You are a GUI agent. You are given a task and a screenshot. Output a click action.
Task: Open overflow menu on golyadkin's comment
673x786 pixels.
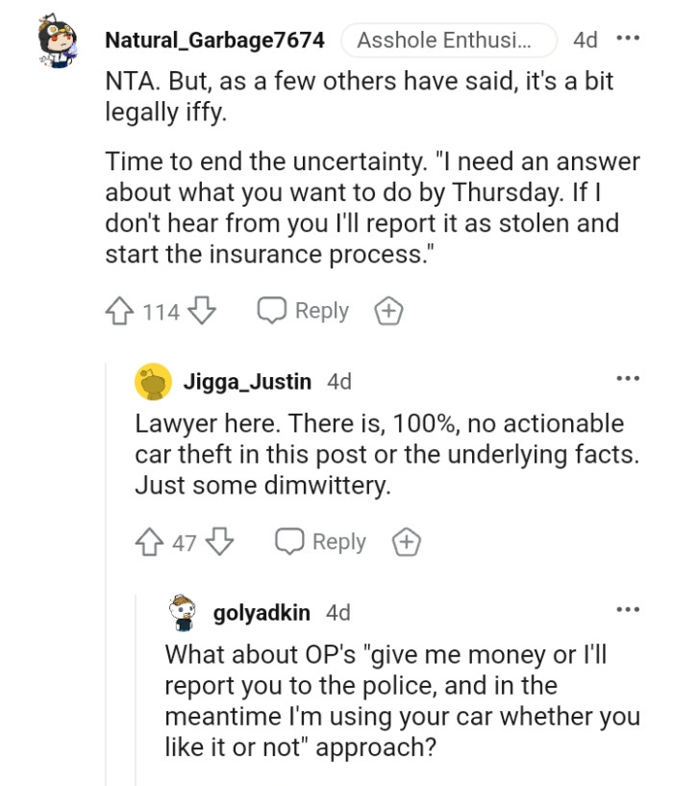[630, 607]
